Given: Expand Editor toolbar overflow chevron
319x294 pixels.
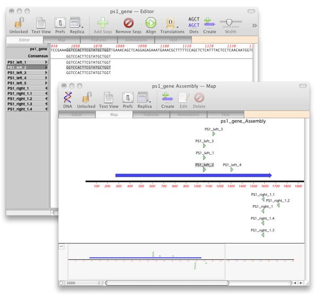Looking at the screenshot, I should [254, 25].
